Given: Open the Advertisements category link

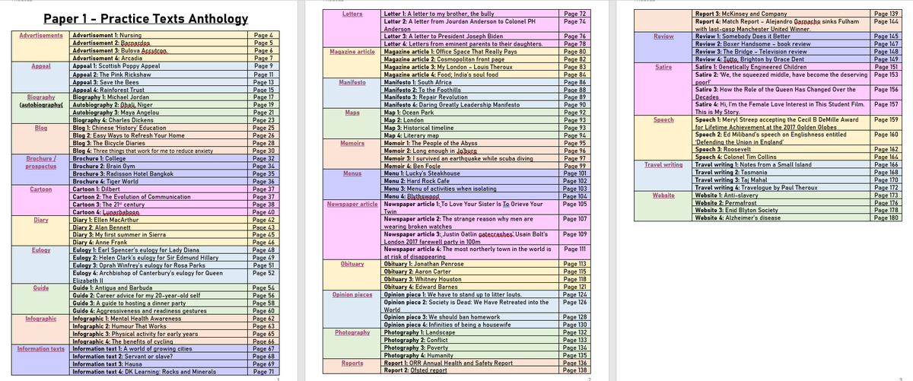Looking at the screenshot, I should tap(41, 37).
